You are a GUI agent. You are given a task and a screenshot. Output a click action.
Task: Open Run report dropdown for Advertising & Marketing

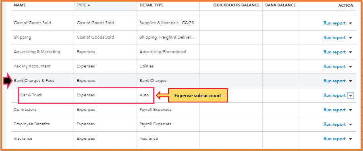350,52
